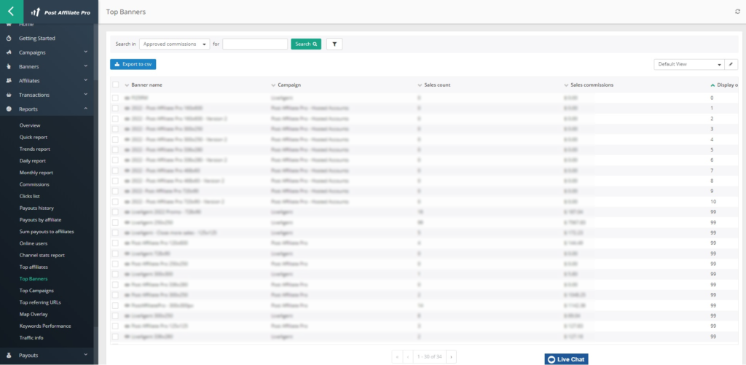The width and height of the screenshot is (746, 365).
Task: Open the filter funnel icon next to Search
Action: pos(334,44)
